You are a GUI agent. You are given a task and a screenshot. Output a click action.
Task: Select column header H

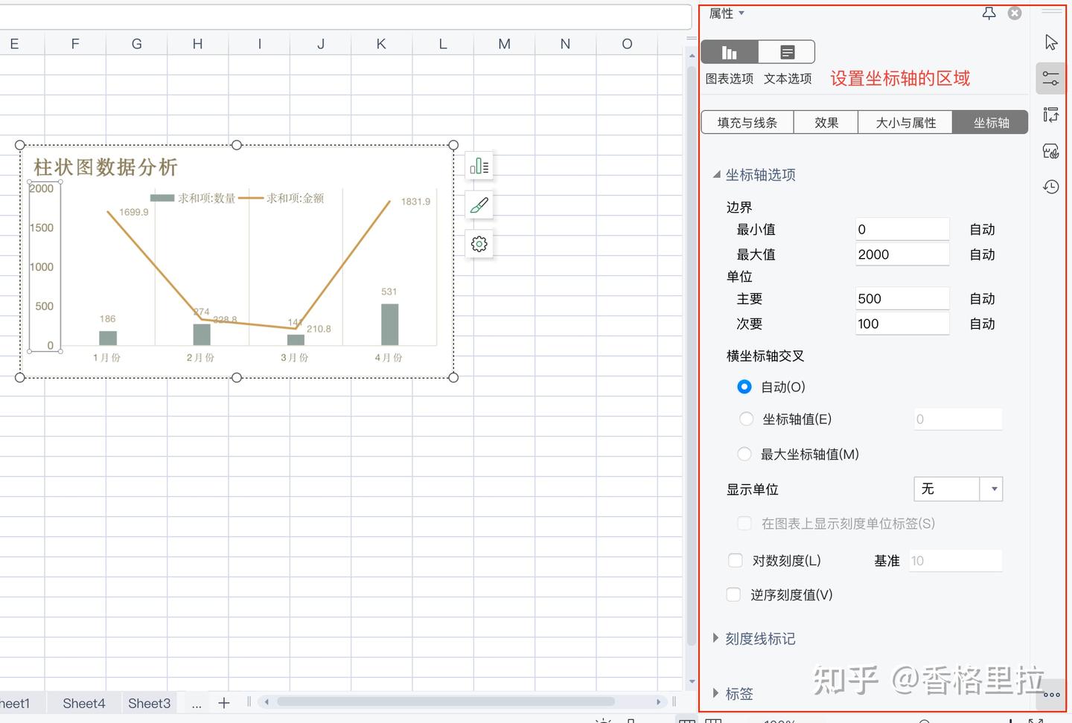click(197, 44)
